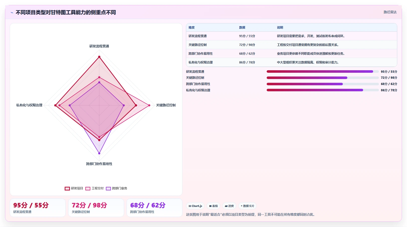
Task: Click the table cell 95分 / 55分
Action: [247, 36]
